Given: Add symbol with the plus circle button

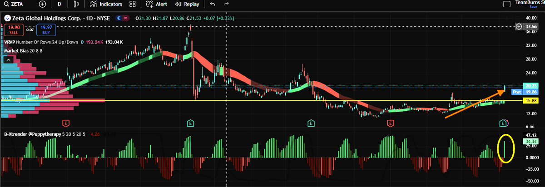Looking at the screenshot, I should pyautogui.click(x=42, y=4).
